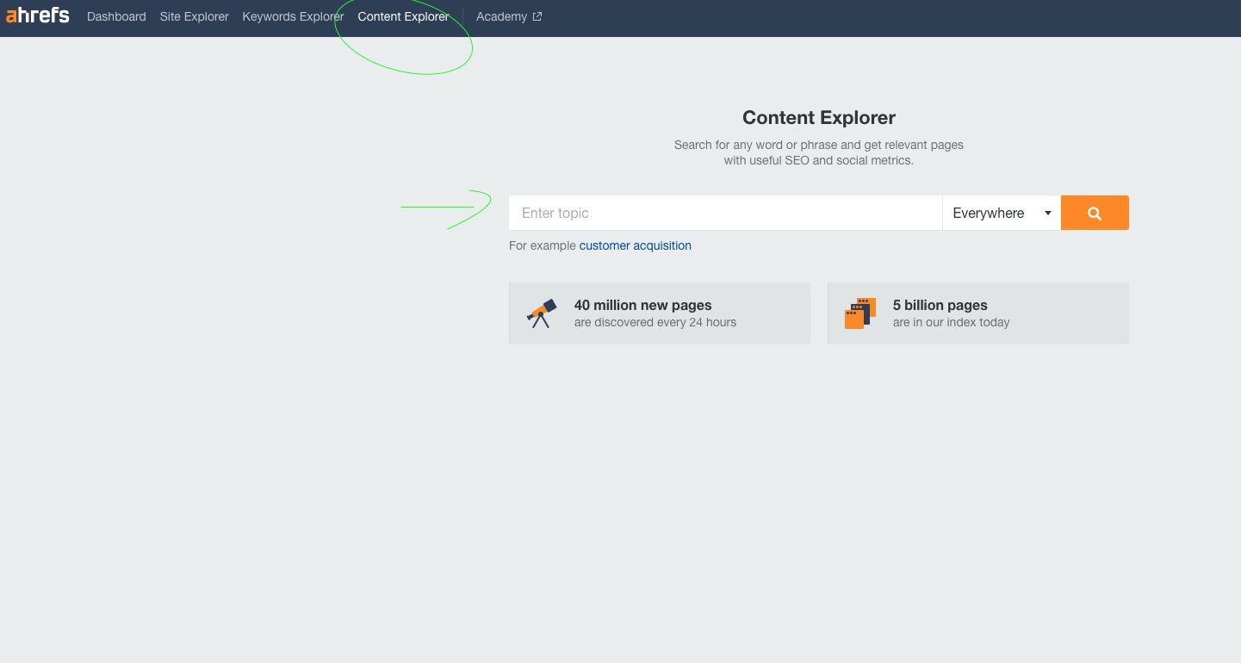Try the customer acquisition example link

[x=635, y=245]
